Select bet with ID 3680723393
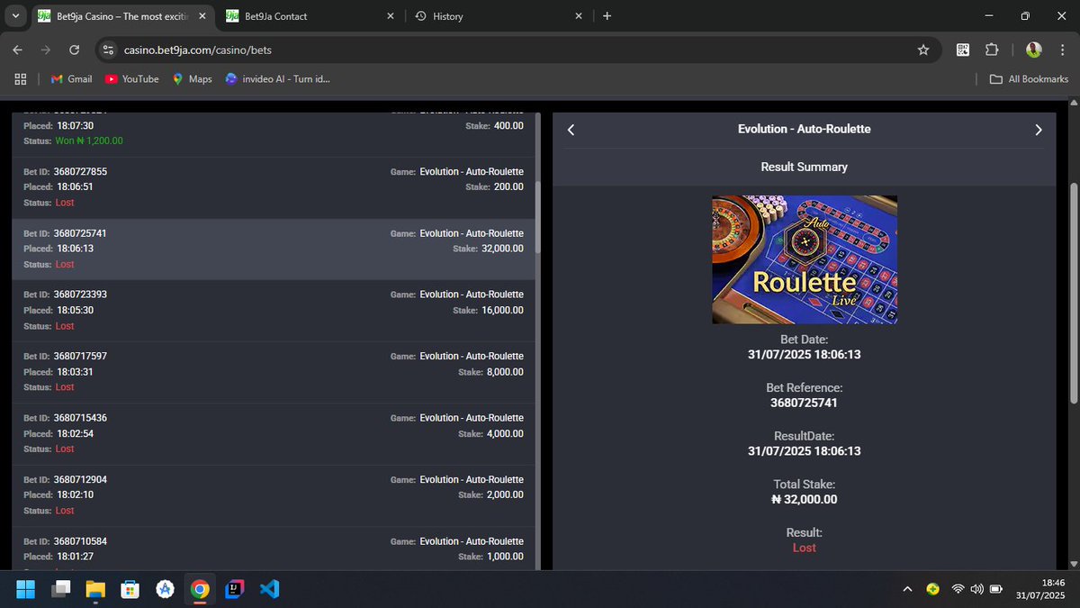This screenshot has height=608, width=1080. (274, 311)
